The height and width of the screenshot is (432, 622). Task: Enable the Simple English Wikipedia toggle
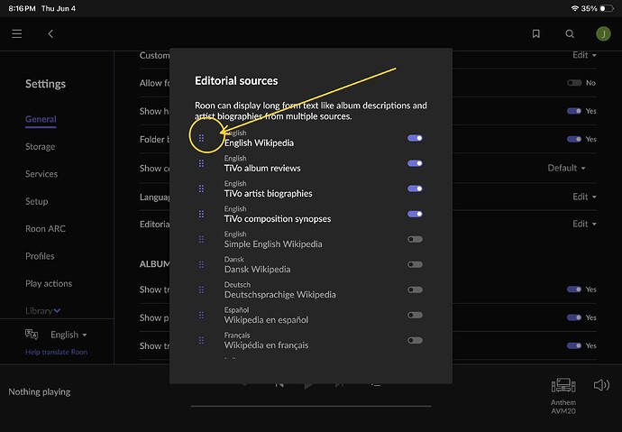[x=415, y=239]
